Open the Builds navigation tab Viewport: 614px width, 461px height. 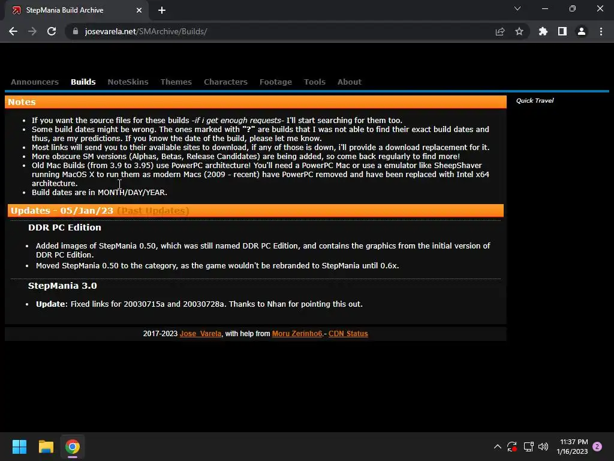[x=83, y=82]
